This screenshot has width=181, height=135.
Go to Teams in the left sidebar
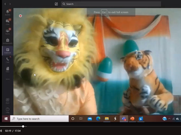8,31
